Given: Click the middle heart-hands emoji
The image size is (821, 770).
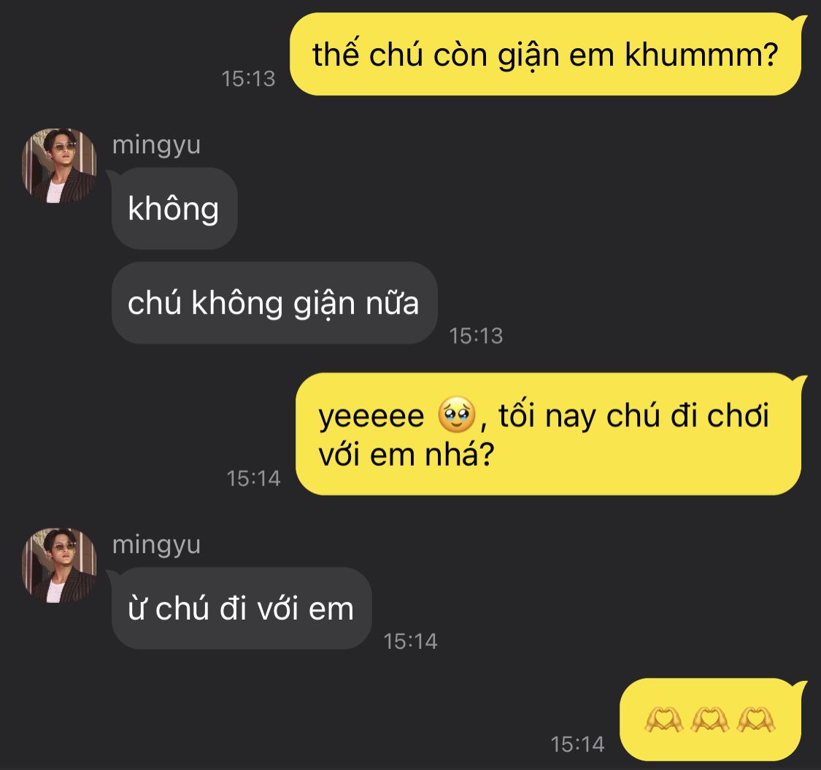Looking at the screenshot, I should pyautogui.click(x=709, y=719).
